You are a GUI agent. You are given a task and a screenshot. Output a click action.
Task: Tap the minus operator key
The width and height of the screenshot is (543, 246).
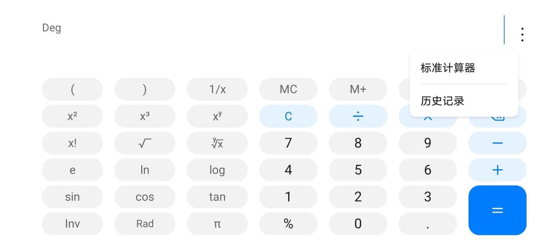tap(497, 143)
